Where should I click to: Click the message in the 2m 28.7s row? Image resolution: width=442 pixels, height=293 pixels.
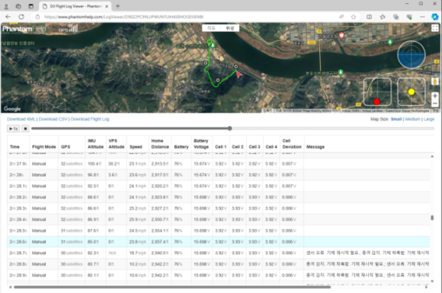pyautogui.click(x=367, y=253)
